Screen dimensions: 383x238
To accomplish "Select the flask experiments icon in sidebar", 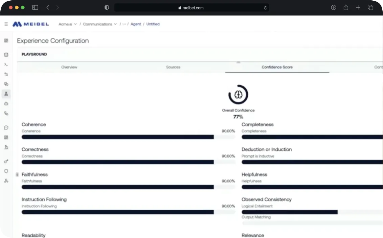I will click(x=6, y=94).
